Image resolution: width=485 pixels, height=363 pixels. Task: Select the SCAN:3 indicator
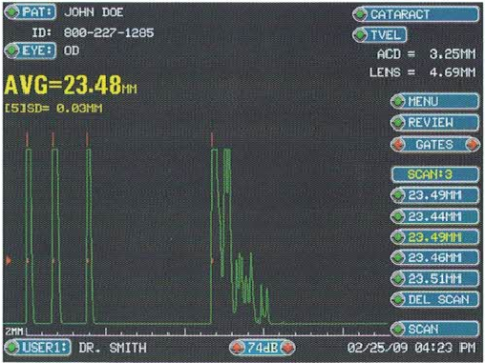tap(435, 174)
